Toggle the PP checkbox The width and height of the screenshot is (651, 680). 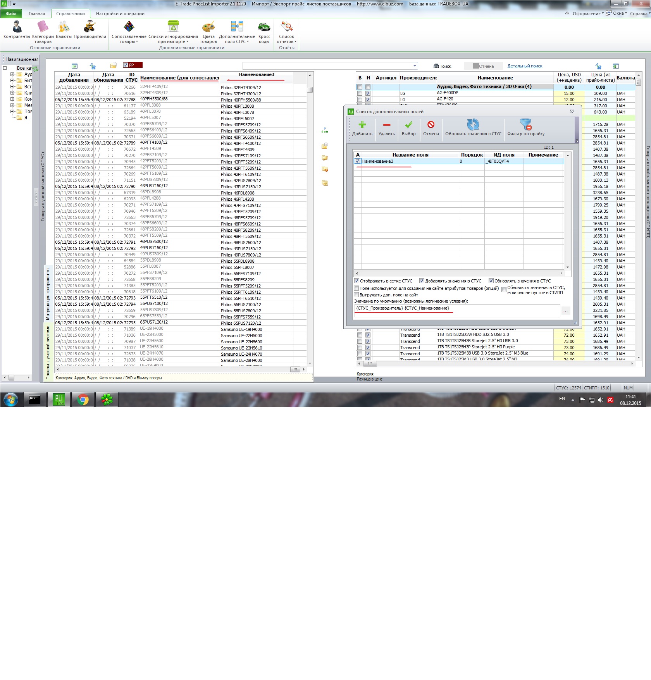[126, 65]
